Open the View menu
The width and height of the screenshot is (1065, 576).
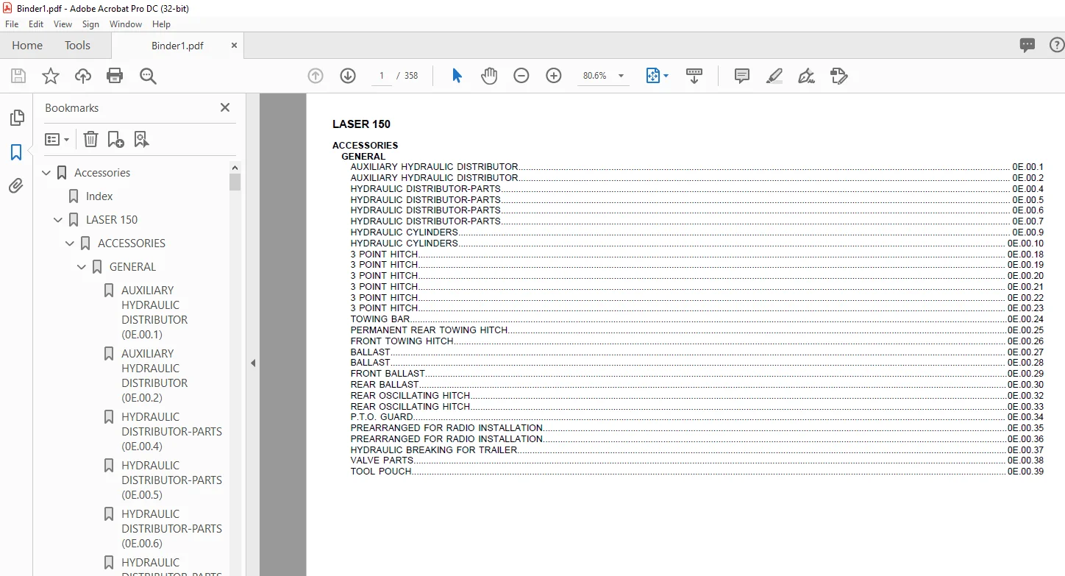[63, 24]
